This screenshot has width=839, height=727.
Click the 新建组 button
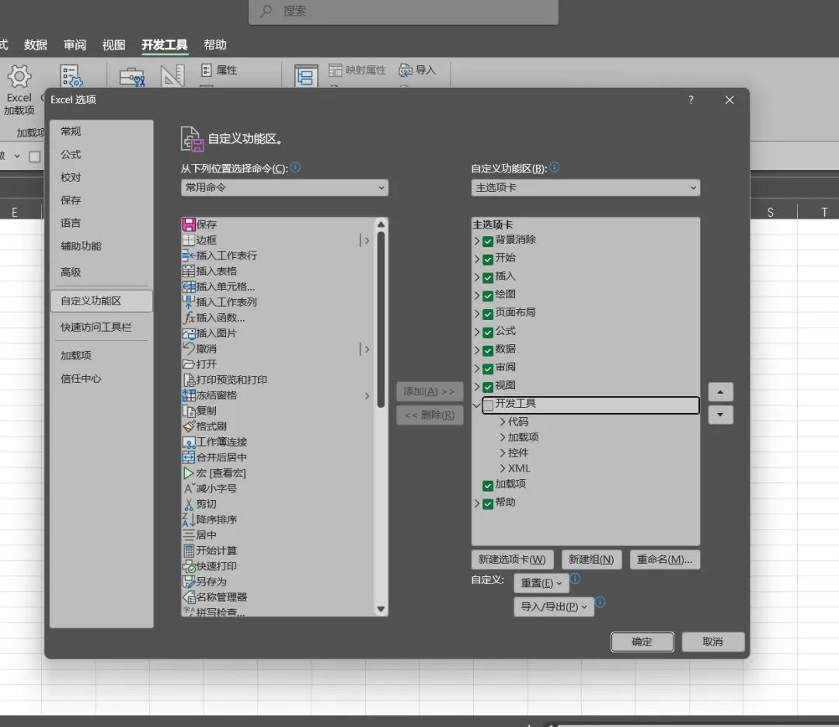[x=591, y=559]
